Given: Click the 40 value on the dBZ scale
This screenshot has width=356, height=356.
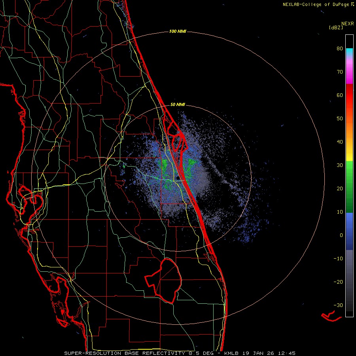Looking at the screenshot, I should (340, 142).
